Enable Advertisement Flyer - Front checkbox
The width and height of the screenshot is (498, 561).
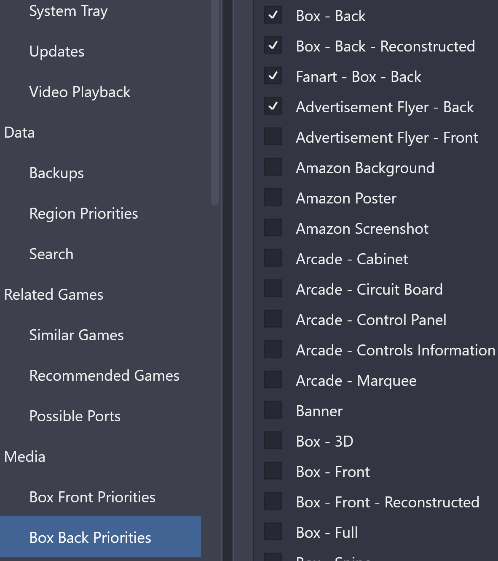[273, 136]
